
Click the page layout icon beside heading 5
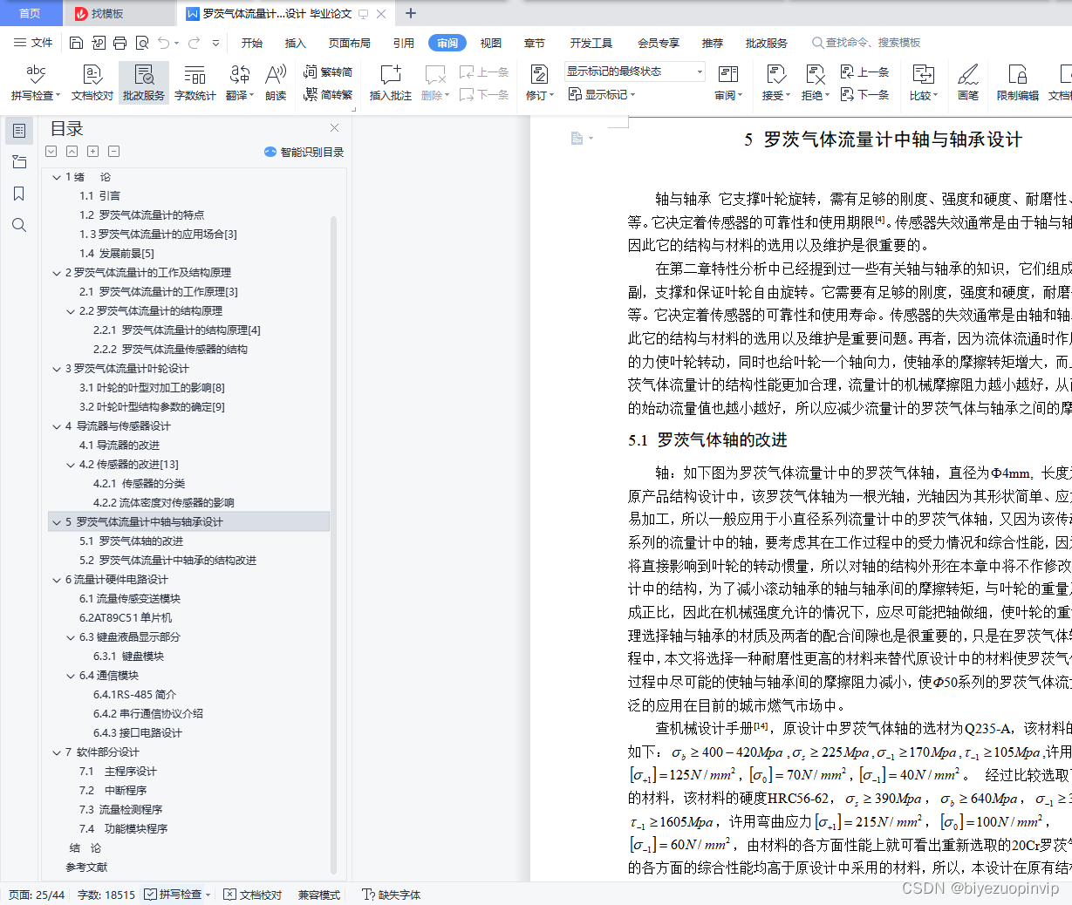click(x=577, y=138)
